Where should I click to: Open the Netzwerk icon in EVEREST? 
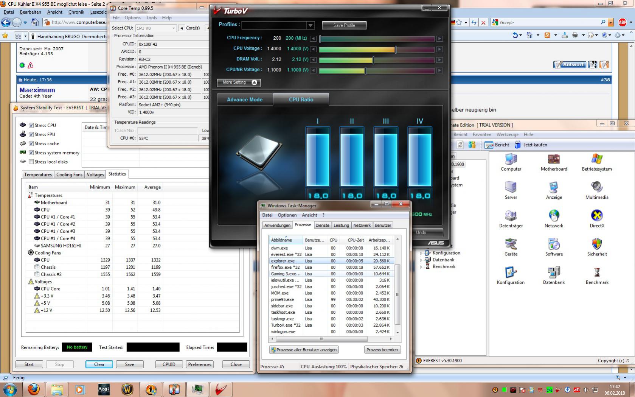point(554,219)
